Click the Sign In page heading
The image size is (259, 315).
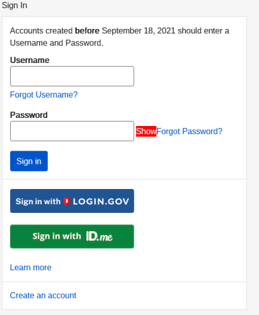point(14,6)
